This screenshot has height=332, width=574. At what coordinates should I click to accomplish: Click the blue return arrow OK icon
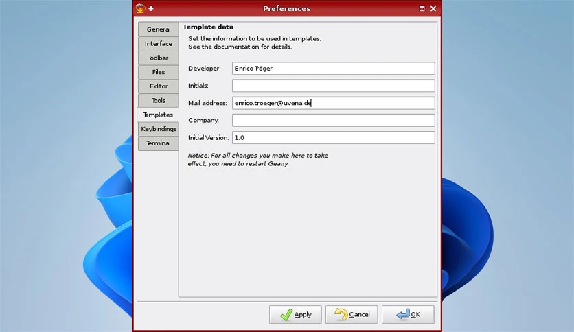tap(402, 314)
